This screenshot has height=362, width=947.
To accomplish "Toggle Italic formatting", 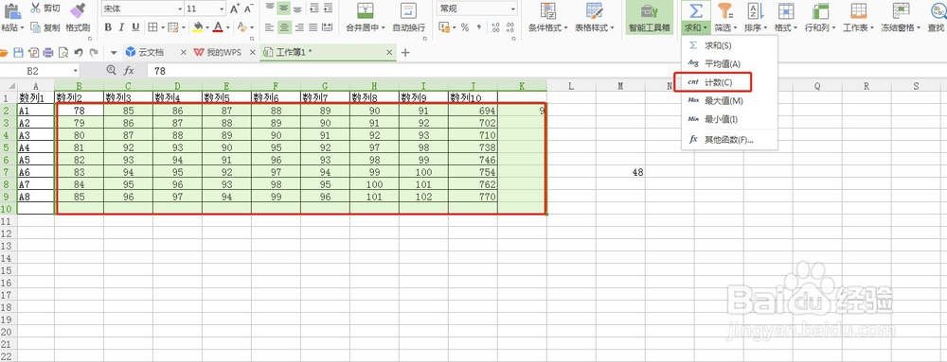I will coord(121,27).
